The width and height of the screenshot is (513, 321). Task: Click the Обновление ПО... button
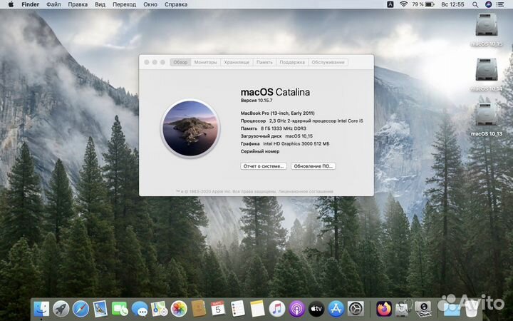coord(313,166)
